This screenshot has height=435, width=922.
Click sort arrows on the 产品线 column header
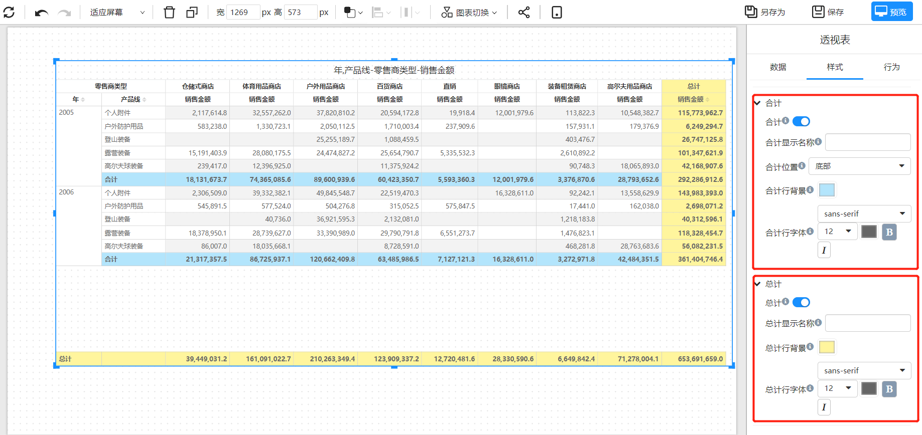click(x=145, y=100)
